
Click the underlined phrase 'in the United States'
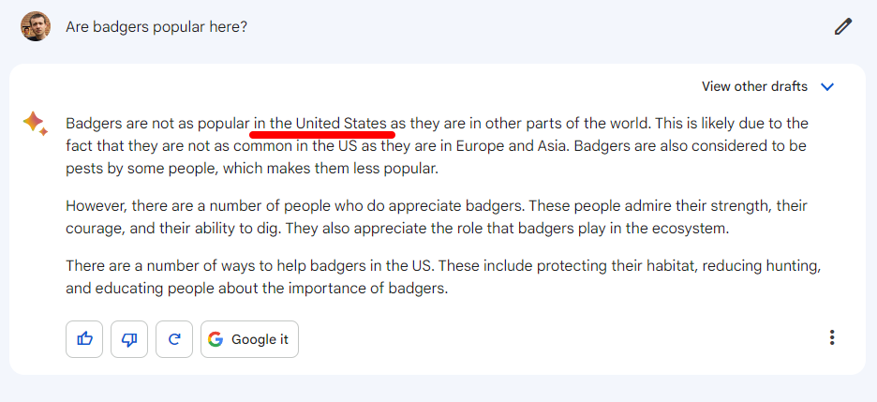[320, 123]
